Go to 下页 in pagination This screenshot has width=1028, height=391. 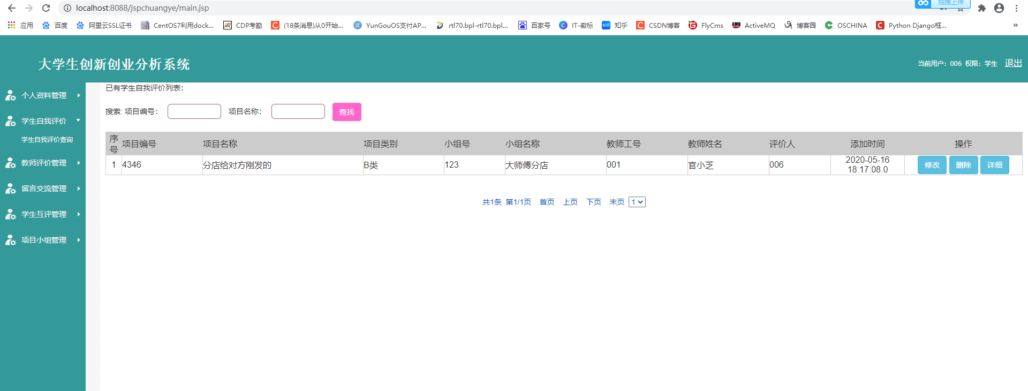click(594, 202)
